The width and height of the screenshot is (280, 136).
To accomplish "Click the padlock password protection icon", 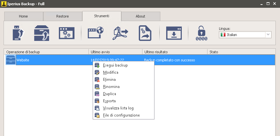I will [x=202, y=33].
